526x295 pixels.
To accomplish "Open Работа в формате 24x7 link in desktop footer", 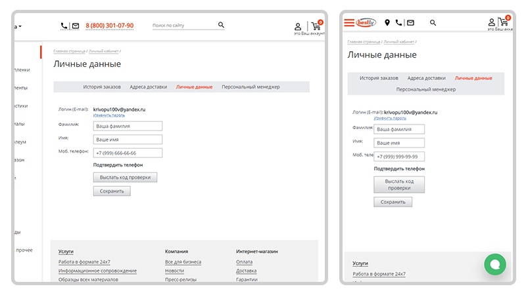I will pyautogui.click(x=84, y=262).
